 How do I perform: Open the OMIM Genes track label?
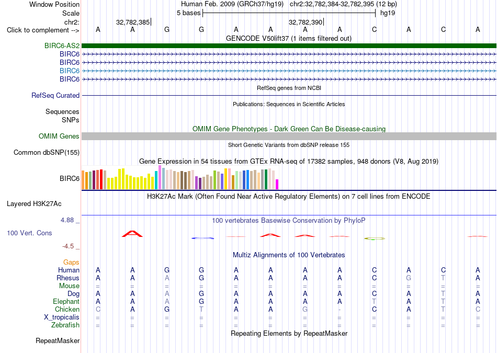coord(59,136)
